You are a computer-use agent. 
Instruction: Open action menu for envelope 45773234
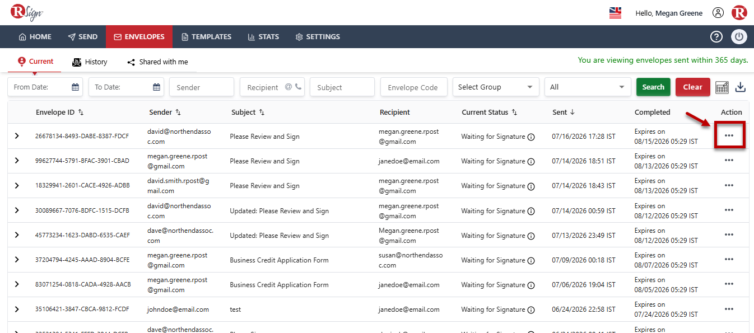[729, 234]
